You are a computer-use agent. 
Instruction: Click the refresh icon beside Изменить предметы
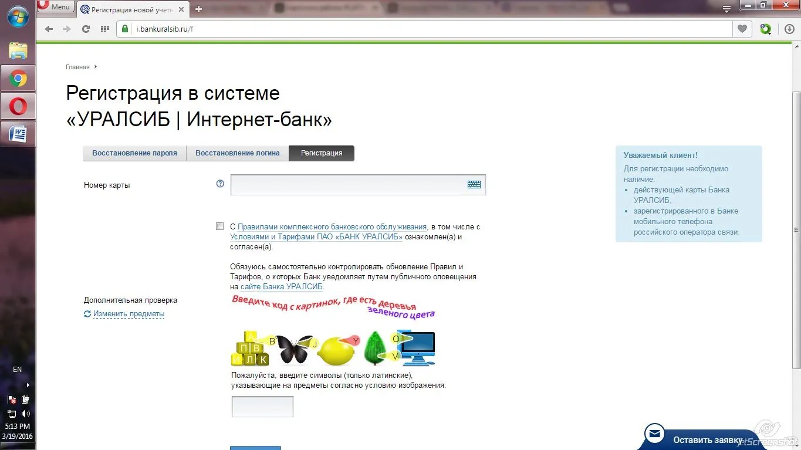coord(87,314)
